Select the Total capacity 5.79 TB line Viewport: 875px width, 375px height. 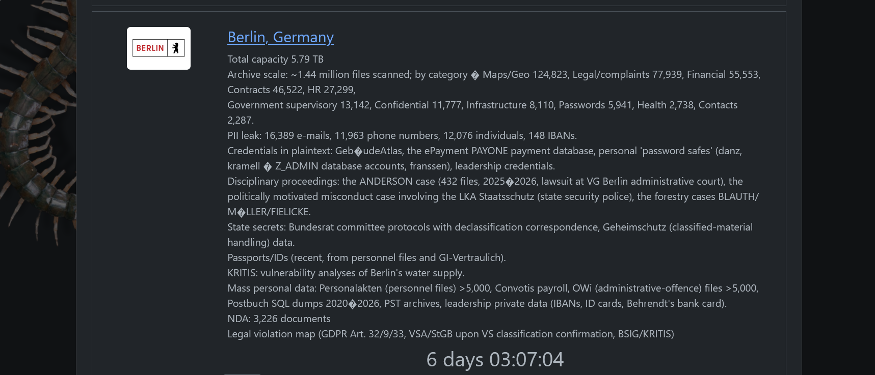pyautogui.click(x=275, y=59)
